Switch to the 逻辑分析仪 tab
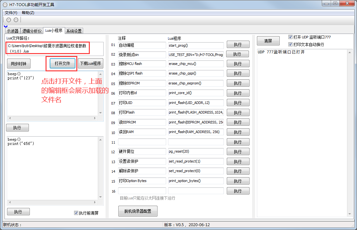Viewport: 357px width, 230px height. [x=32, y=31]
